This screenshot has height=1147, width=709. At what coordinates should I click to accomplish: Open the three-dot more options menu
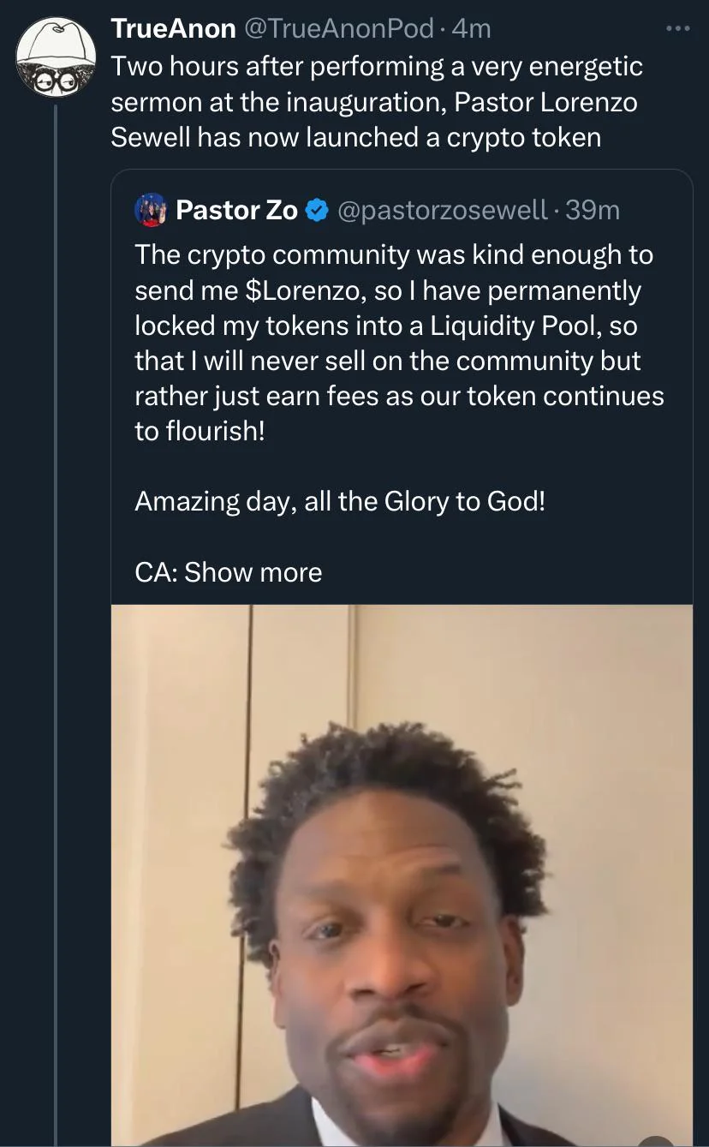click(x=676, y=29)
